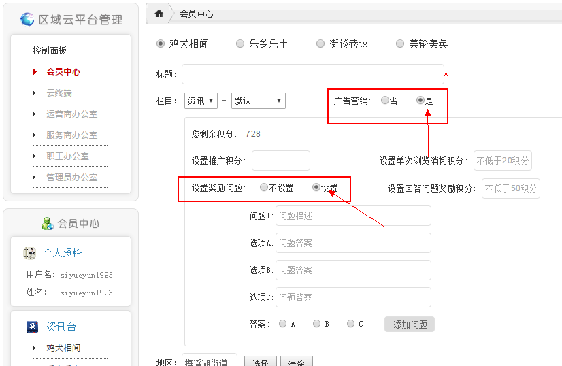Focus 问题1 description field

coord(353,216)
